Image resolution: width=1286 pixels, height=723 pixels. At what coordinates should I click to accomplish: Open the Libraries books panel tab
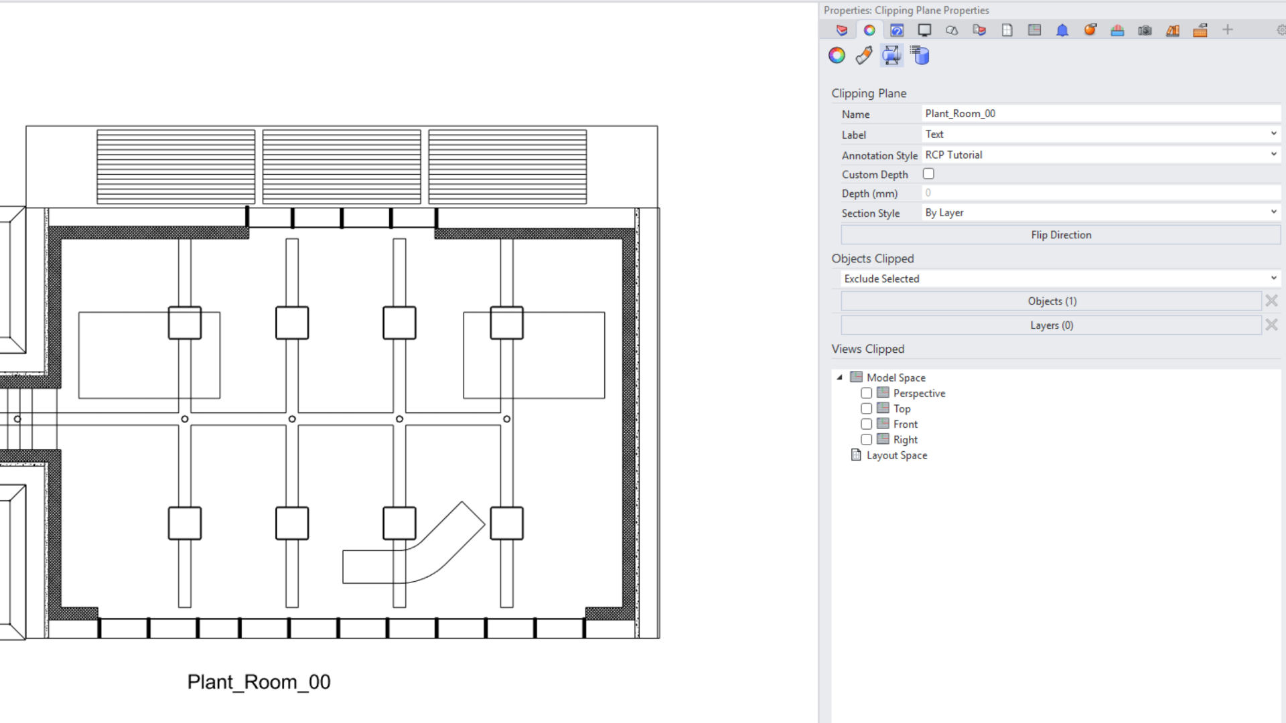[x=1173, y=30]
